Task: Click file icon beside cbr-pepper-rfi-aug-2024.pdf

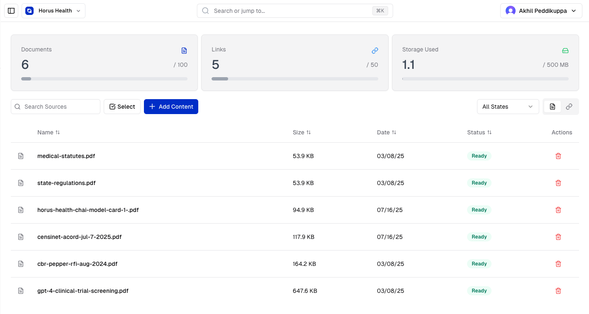Action: (21, 264)
